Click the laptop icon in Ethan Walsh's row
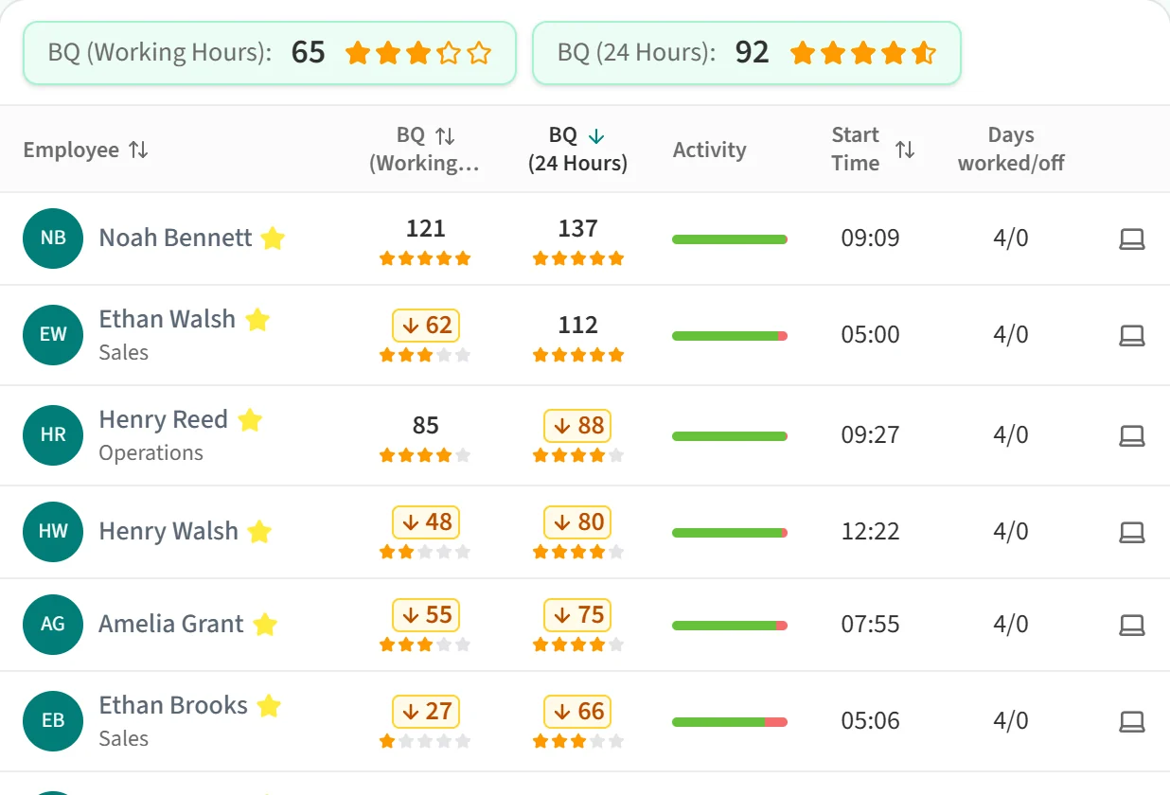The width and height of the screenshot is (1170, 795). 1132,335
